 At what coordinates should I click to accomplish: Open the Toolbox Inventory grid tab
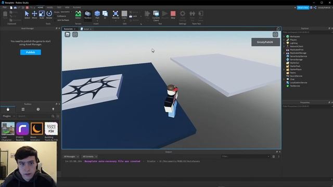23,109
